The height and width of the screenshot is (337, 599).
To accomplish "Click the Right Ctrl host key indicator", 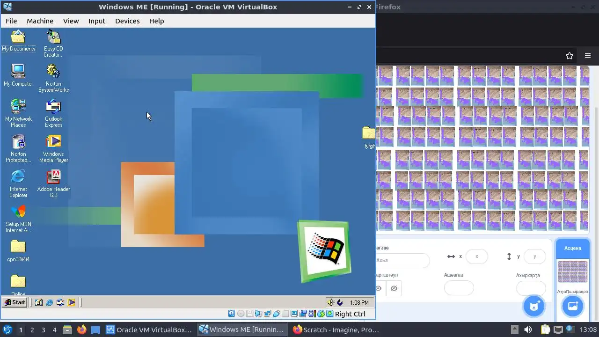I will coord(350,314).
